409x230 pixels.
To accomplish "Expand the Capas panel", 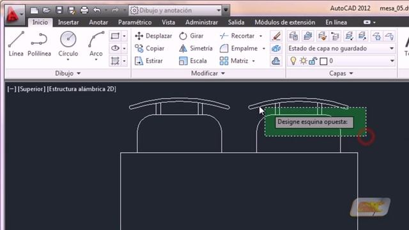I will (x=341, y=73).
